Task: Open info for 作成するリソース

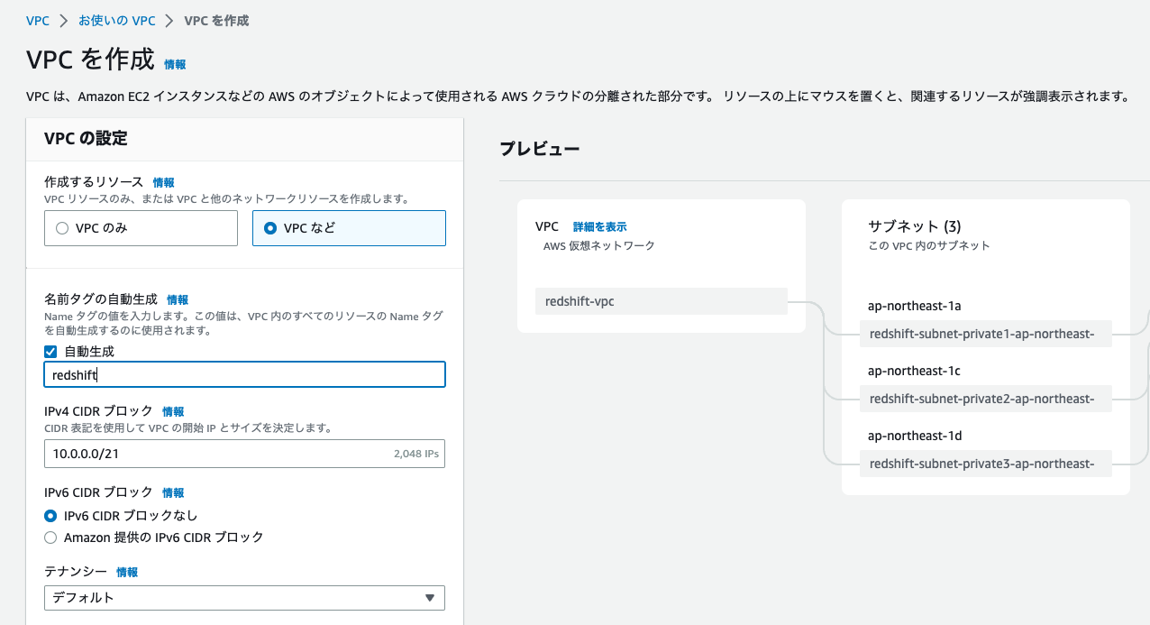Action: 164,182
